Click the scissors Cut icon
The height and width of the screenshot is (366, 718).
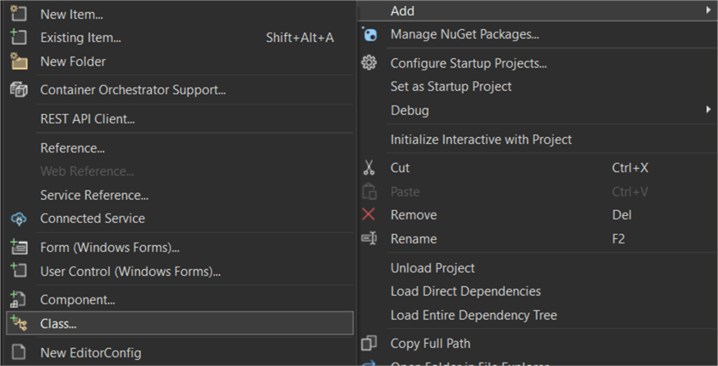[369, 168]
